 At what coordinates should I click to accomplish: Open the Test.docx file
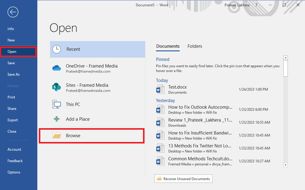pos(218,89)
